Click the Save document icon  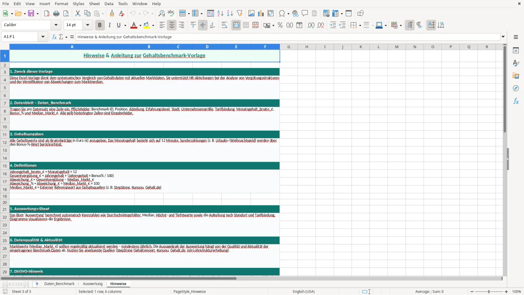(31, 14)
